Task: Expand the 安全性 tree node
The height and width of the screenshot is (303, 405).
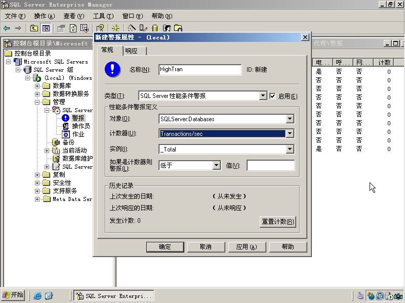Action: pyautogui.click(x=37, y=183)
